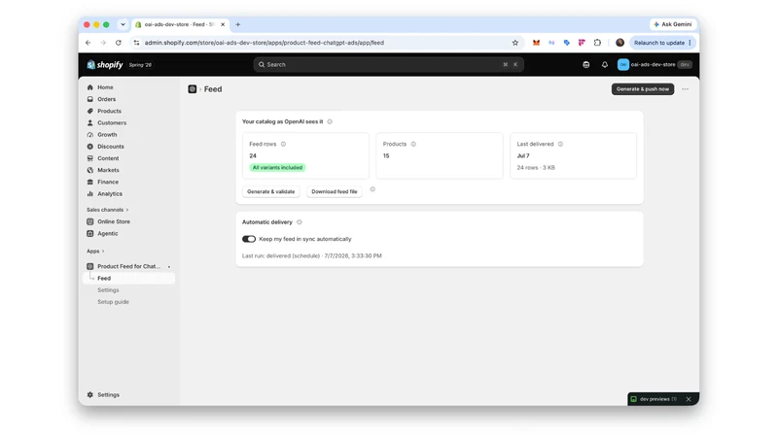Click the dev previews label
Viewport: 778px width, 437px height.
click(658, 399)
